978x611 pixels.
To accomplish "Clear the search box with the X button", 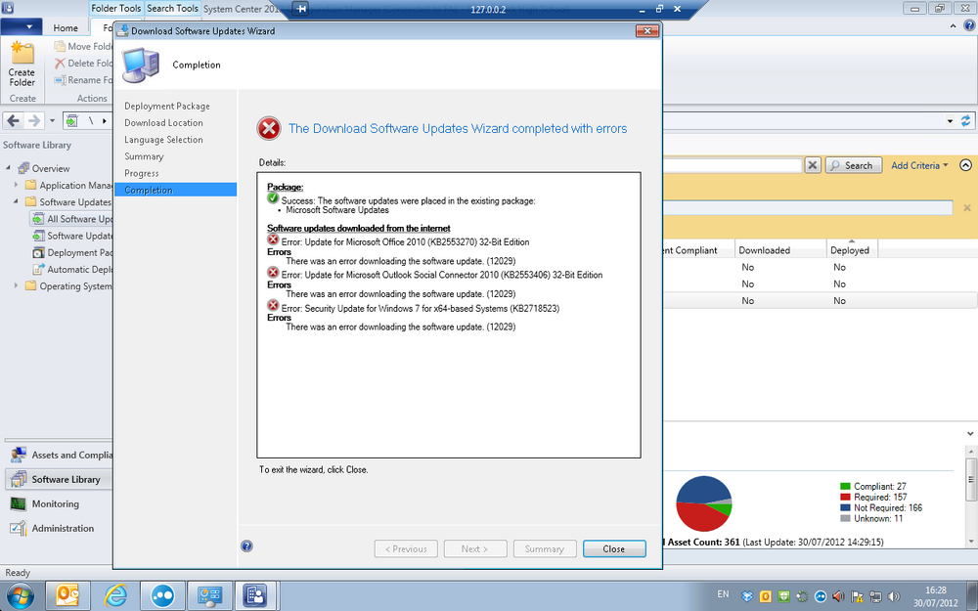I will 812,165.
